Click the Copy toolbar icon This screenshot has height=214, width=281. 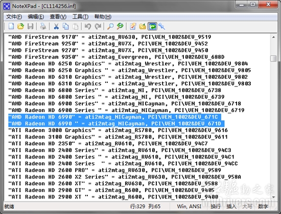click(x=65, y=27)
